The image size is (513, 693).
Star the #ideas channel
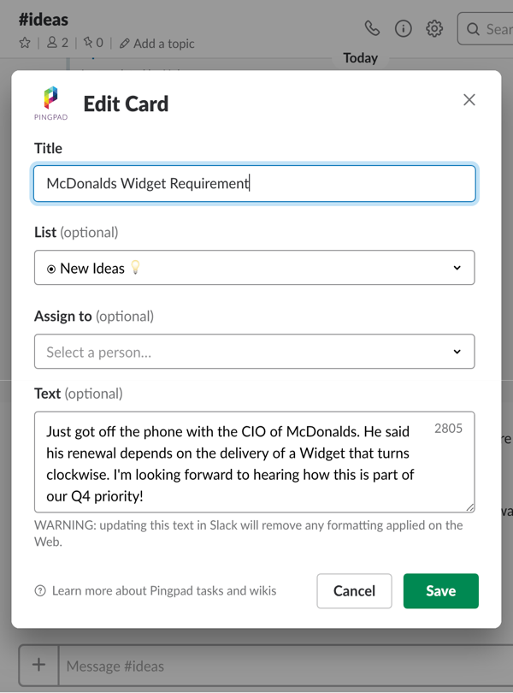point(25,43)
